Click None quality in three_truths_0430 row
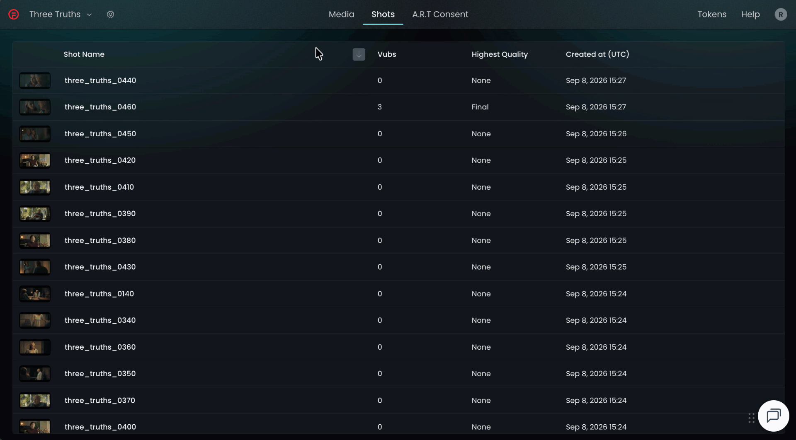The width and height of the screenshot is (796, 440). pyautogui.click(x=481, y=267)
